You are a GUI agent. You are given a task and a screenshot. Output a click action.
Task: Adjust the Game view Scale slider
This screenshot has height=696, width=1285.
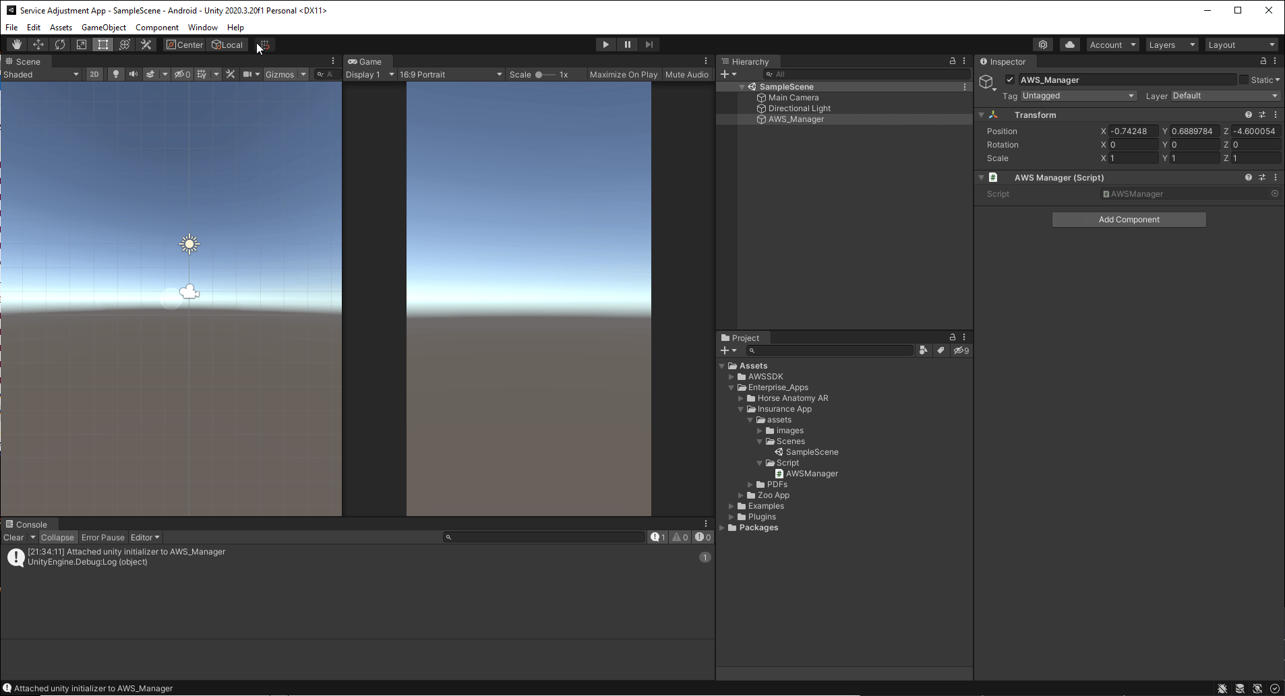[x=545, y=74]
